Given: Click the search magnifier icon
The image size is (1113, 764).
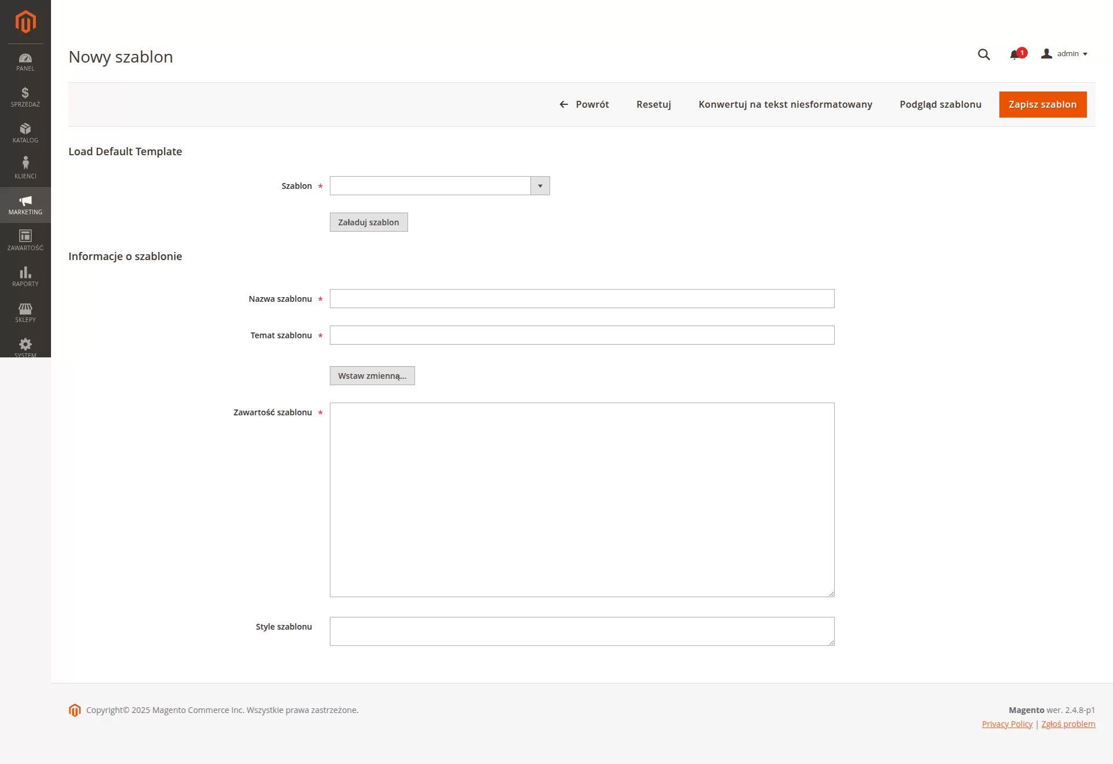Looking at the screenshot, I should pyautogui.click(x=984, y=54).
